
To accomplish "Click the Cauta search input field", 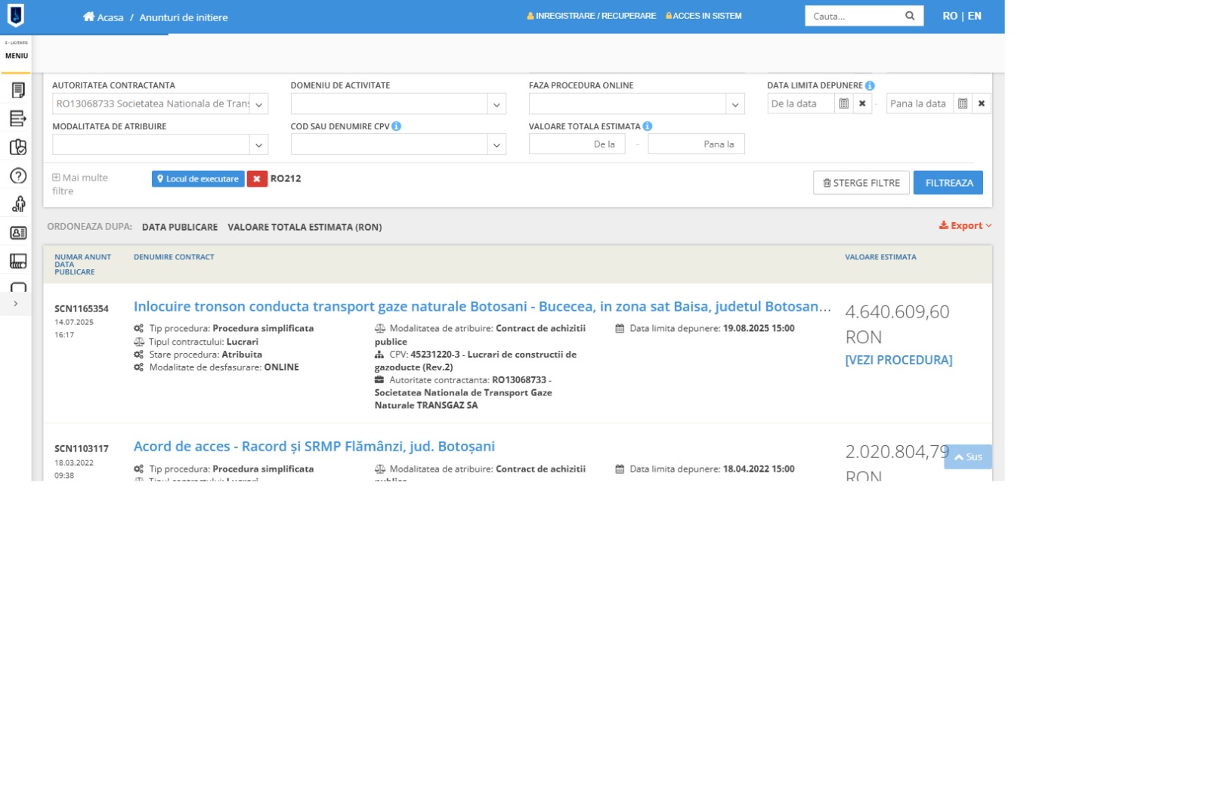I will pos(854,16).
